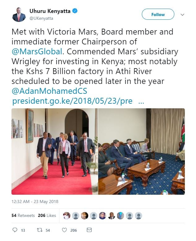
Task: Click the Uhuru Kenyatta display name
Action: (50, 11)
